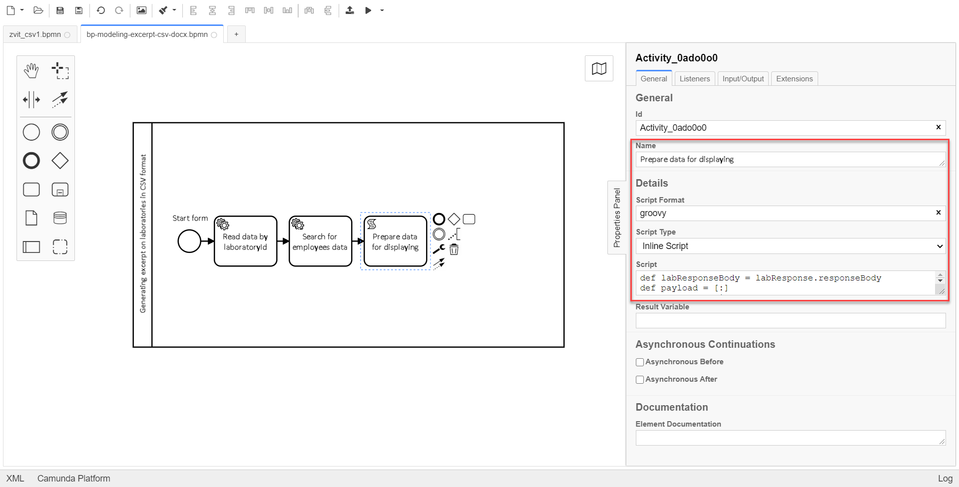959x487 pixels.
Task: Undo the last action
Action: pos(100,10)
